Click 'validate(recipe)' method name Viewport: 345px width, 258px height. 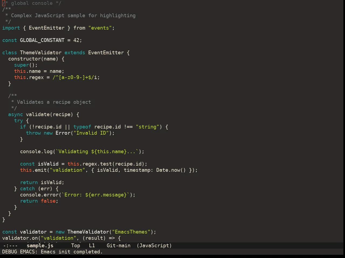(50, 114)
